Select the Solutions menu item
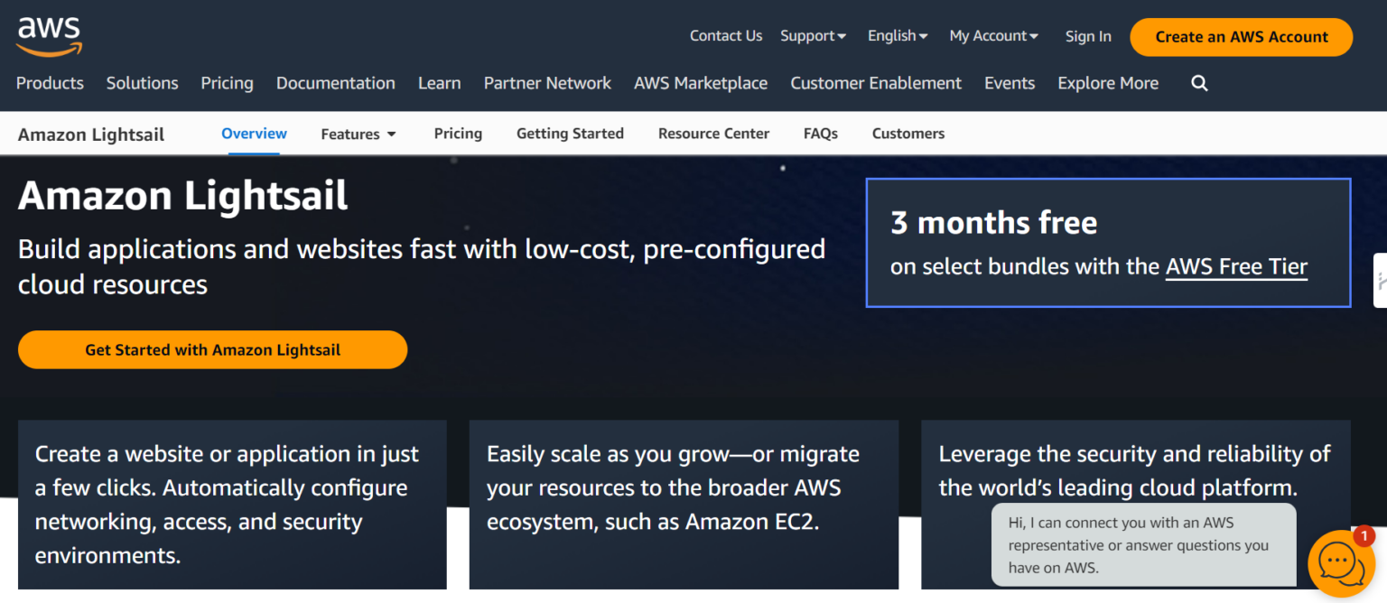This screenshot has height=603, width=1387. click(142, 83)
